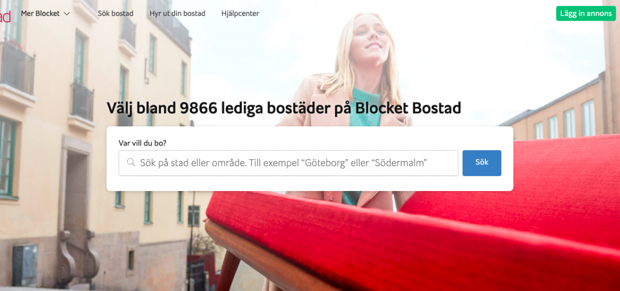Click the blue Sök button
The height and width of the screenshot is (291, 620).
[482, 162]
